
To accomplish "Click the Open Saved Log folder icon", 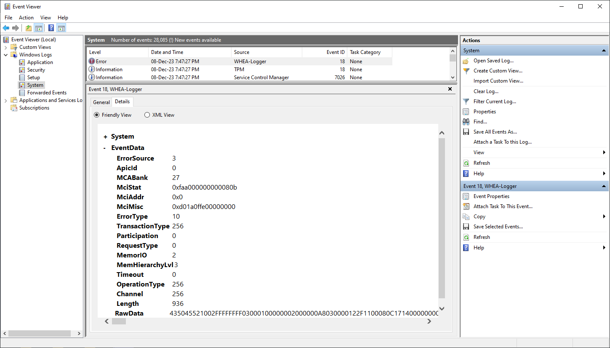I will pos(466,61).
